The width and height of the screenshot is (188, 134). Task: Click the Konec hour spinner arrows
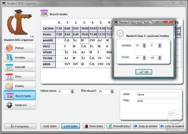coord(144,58)
